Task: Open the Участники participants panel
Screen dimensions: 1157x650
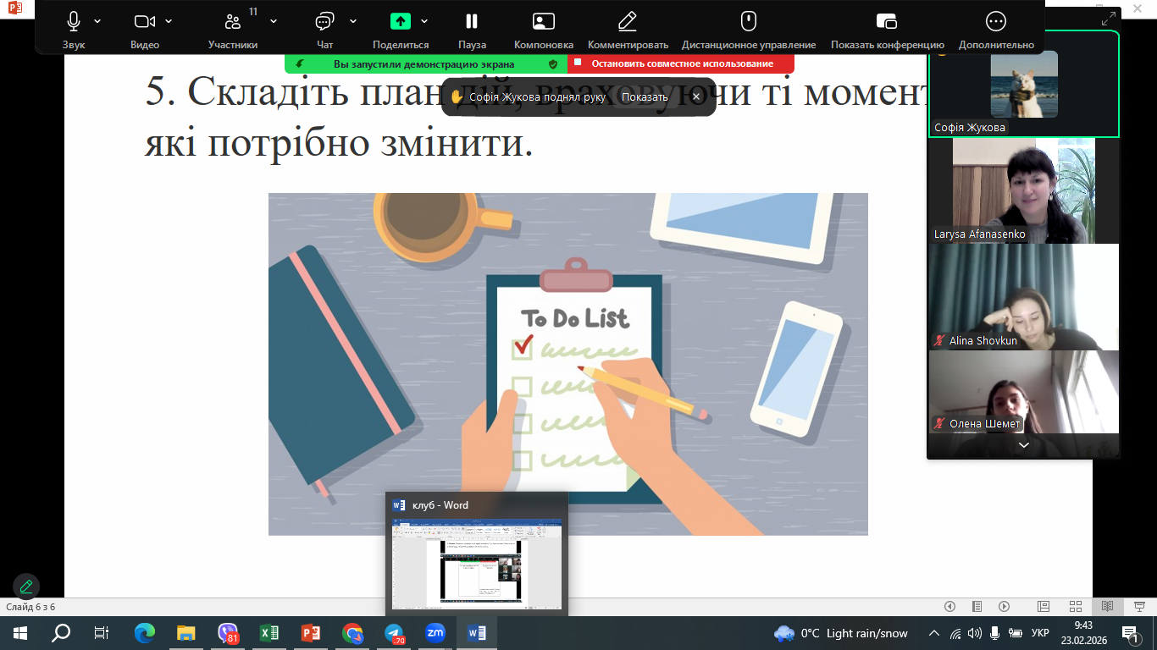Action: point(233,30)
